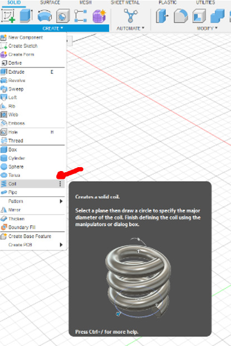Choose Create Sketch menu entry
Viewport: 231px width, 346px height.
32,46
